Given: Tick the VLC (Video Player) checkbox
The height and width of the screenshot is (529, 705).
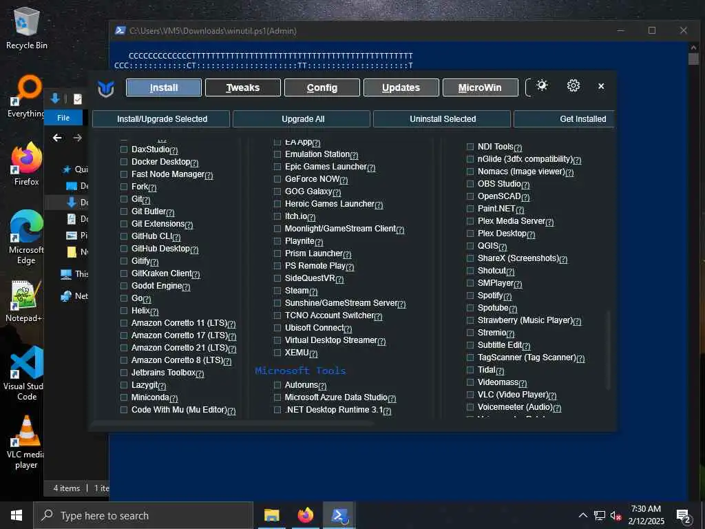Looking at the screenshot, I should 470,395.
